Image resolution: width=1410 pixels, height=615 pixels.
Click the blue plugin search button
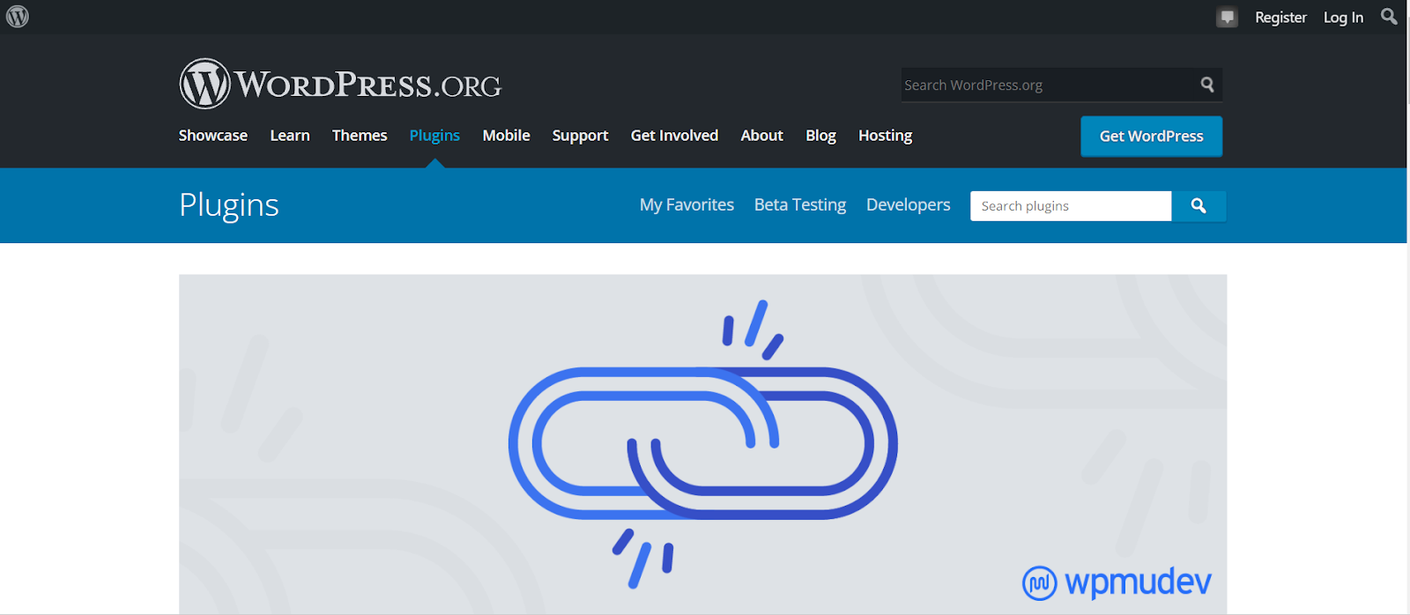pos(1198,206)
